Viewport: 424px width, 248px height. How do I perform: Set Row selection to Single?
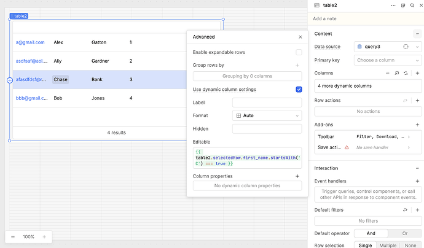[365, 245]
